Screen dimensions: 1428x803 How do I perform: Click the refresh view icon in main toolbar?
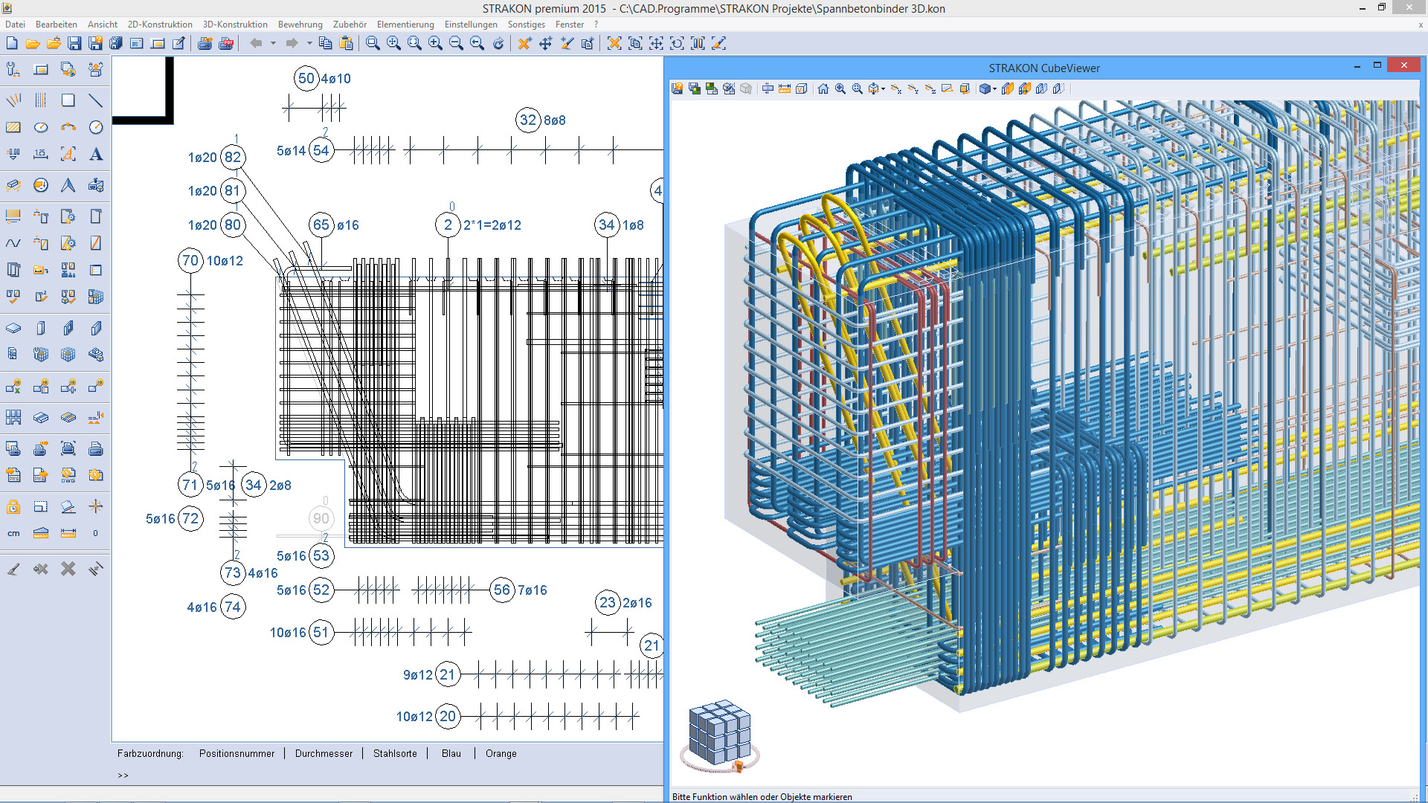[x=498, y=43]
